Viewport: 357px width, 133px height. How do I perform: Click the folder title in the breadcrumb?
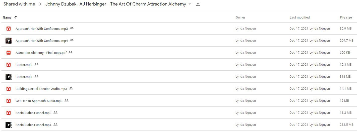116,4
